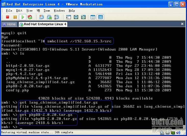Click the file size value '11152643'
This screenshot has width=187, height=136.
102,70
